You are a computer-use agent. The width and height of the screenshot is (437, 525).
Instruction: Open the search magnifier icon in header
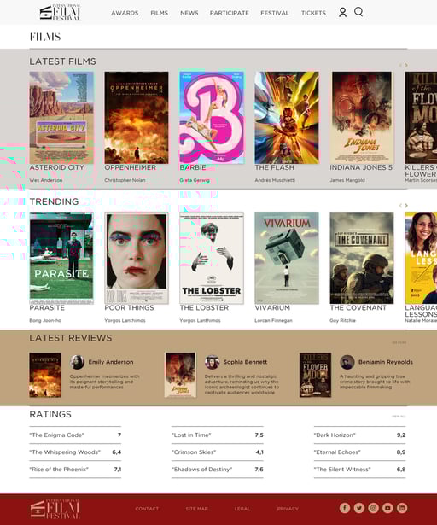358,12
